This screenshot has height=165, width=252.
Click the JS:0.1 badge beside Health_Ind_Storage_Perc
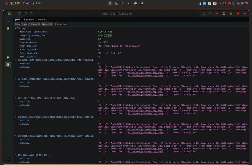108,32
